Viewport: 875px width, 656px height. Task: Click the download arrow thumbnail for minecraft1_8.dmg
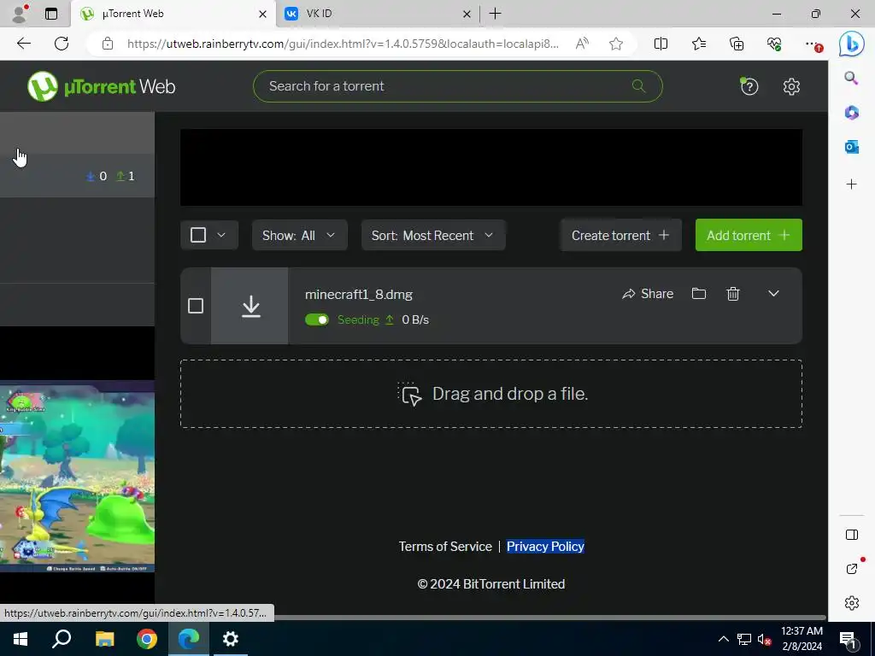(250, 306)
